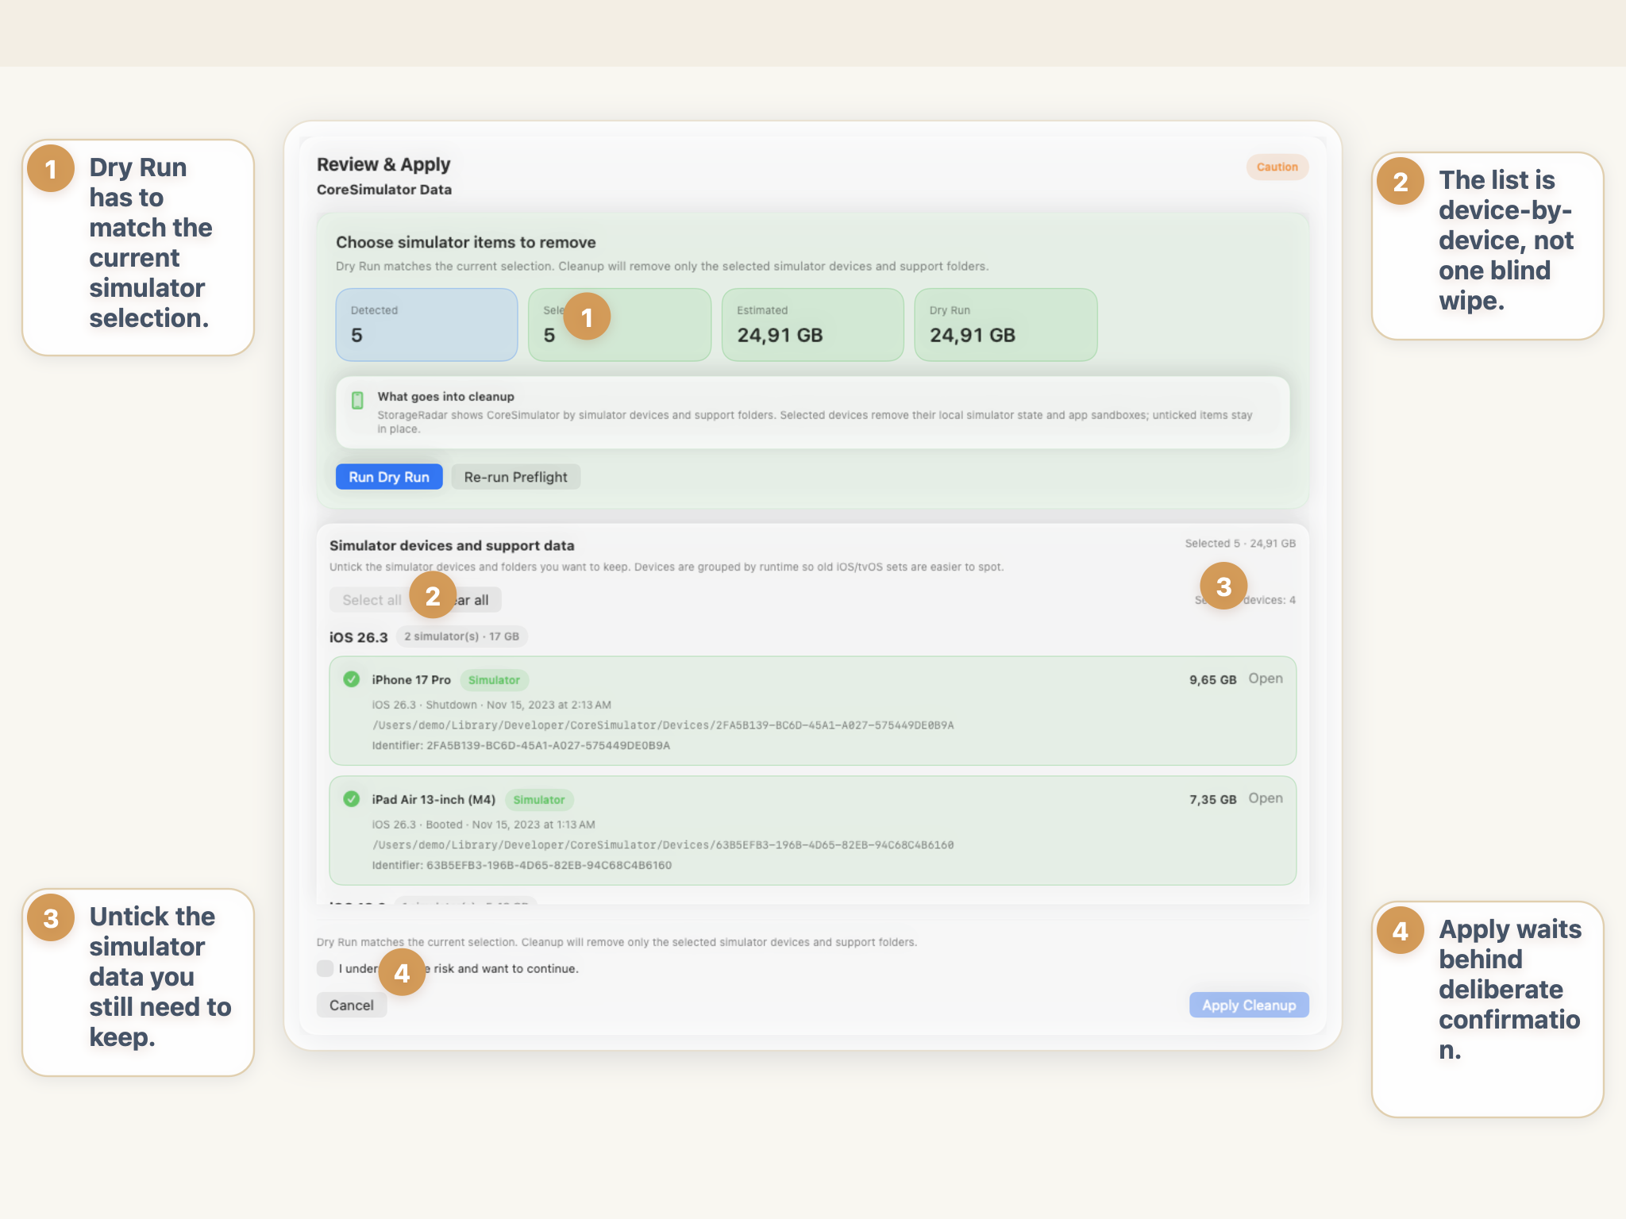
Task: Click orange annotation badge 3 near devices count
Action: coord(1223,586)
